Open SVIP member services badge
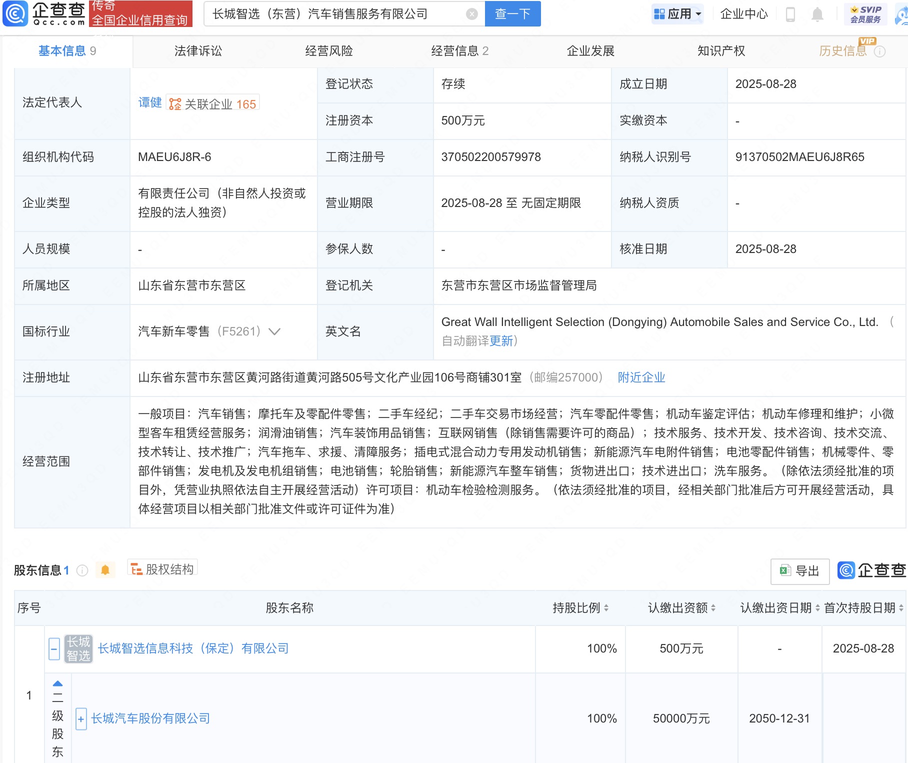908x763 pixels. (x=865, y=14)
